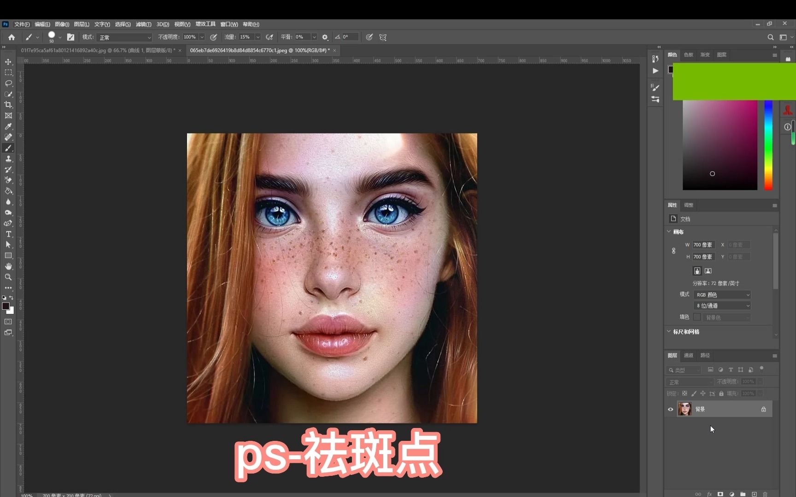
Task: Select the Move tool
Action: coord(8,61)
